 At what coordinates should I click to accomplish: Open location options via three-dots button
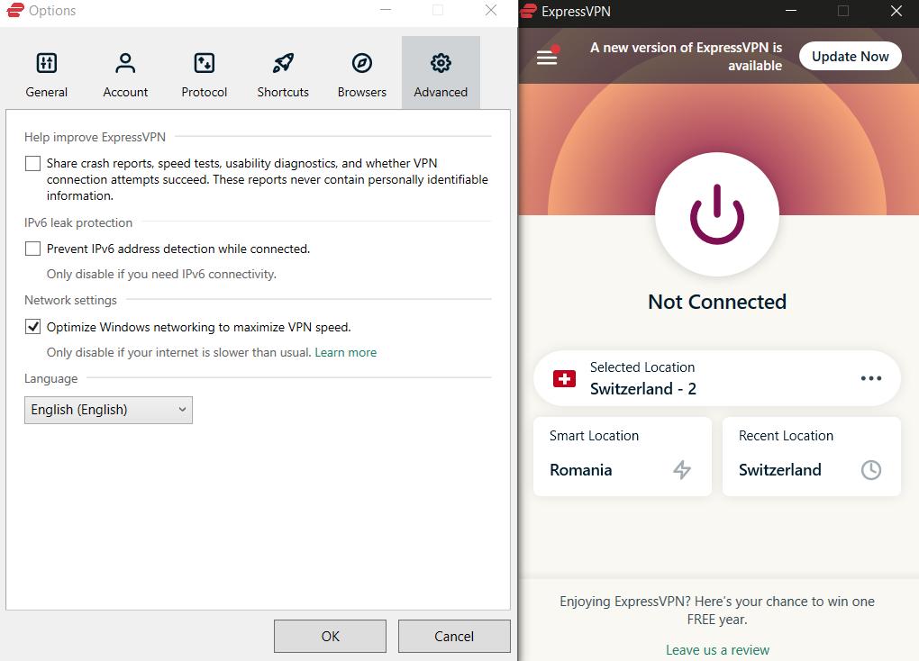[870, 378]
